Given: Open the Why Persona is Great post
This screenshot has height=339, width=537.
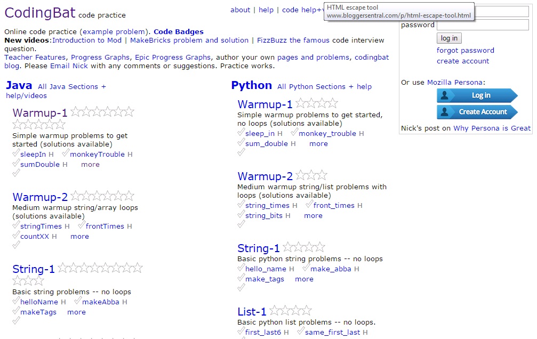Looking at the screenshot, I should pyautogui.click(x=492, y=128).
